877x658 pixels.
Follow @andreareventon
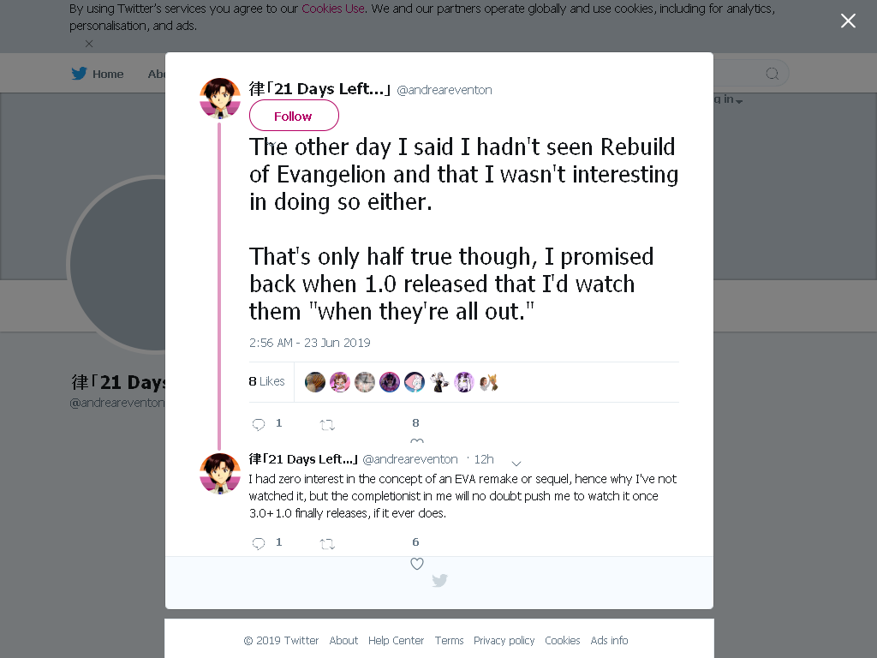[x=294, y=116]
